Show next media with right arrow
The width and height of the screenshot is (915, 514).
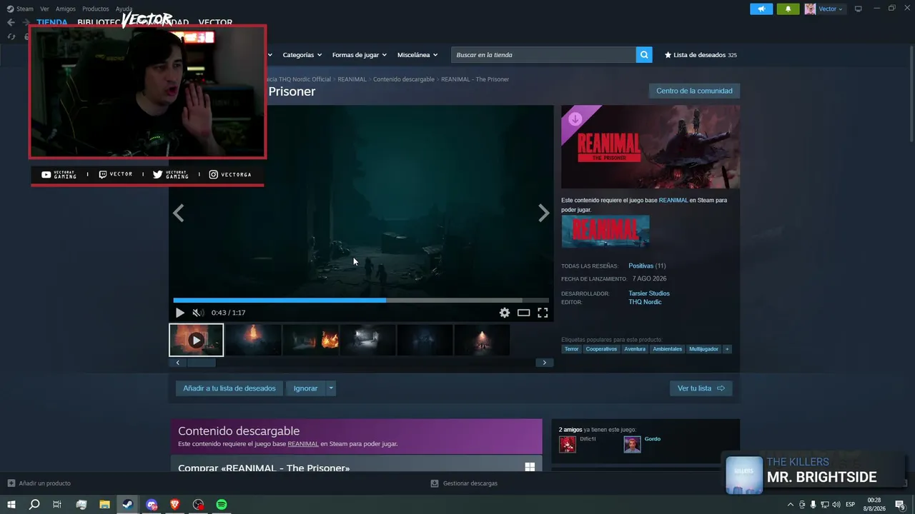(x=543, y=213)
